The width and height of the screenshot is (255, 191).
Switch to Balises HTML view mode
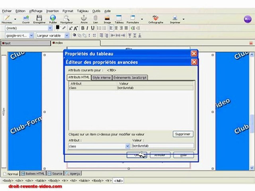33,173
